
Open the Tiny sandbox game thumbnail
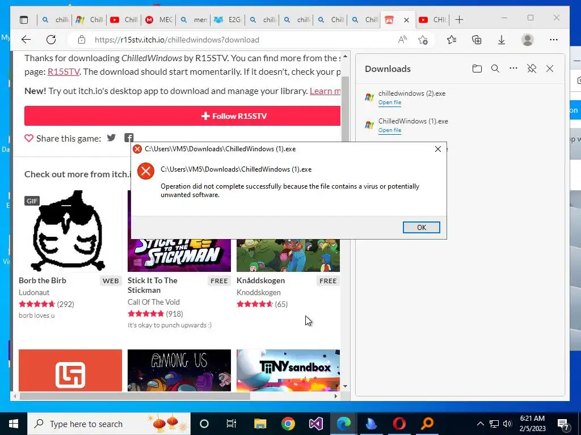coord(288,370)
